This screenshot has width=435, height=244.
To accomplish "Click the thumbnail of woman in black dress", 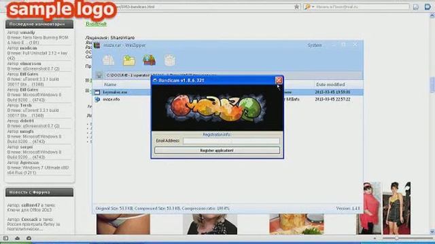I will tap(396, 208).
